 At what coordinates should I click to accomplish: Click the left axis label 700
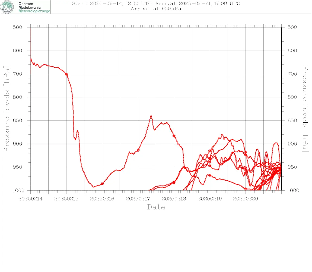click(18, 74)
